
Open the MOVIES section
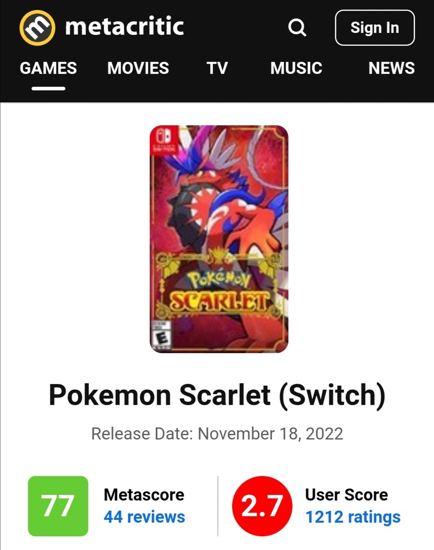tap(138, 68)
